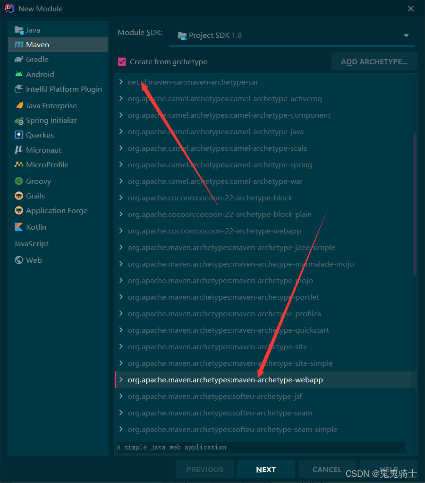
Task: Click the Web globe icon
Action: tap(19, 260)
